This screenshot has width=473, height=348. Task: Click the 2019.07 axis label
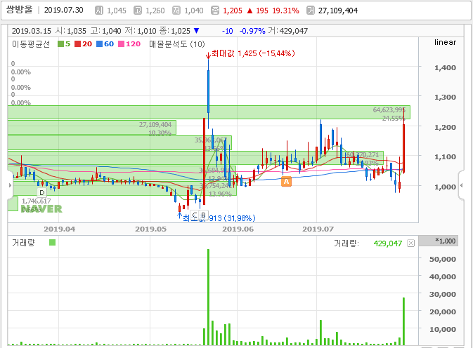318,229
